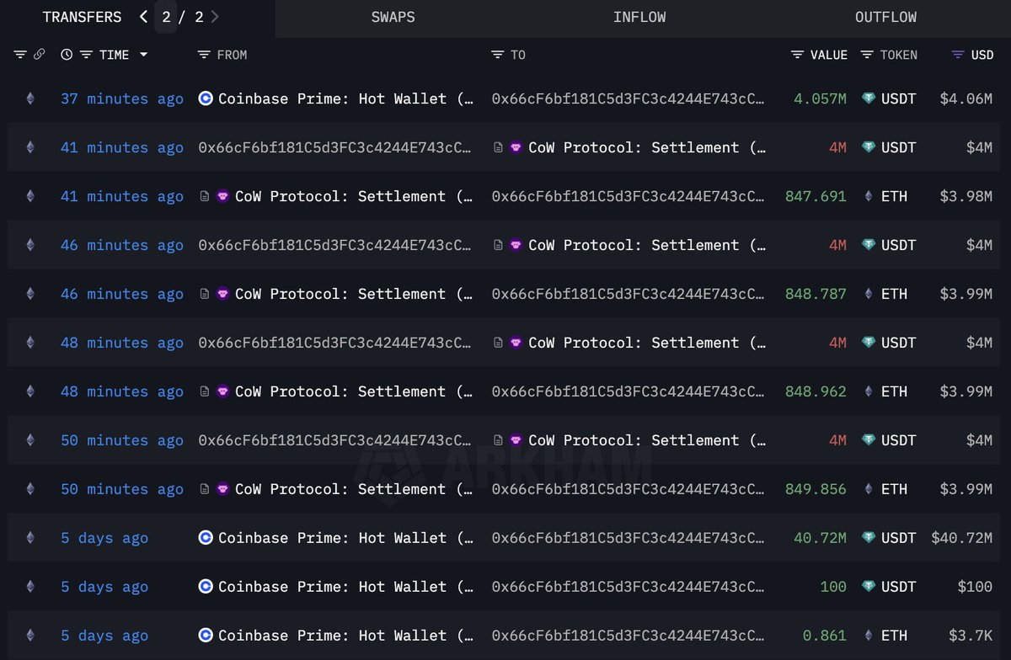Open the VALUE column filter
This screenshot has width=1011, height=660.
tap(797, 55)
